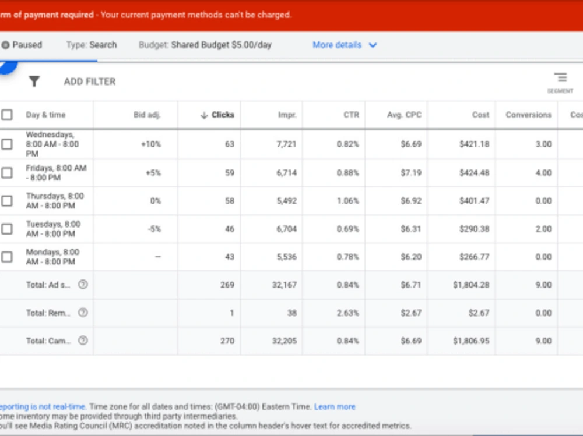Check the Wednesdays schedule row checkbox
Viewport: 583px width, 436px height.
pos(6,144)
